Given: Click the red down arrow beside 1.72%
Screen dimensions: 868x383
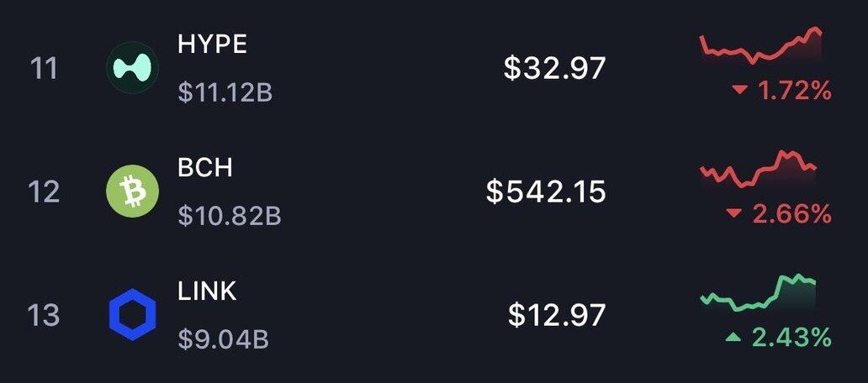Looking at the screenshot, I should (x=740, y=91).
